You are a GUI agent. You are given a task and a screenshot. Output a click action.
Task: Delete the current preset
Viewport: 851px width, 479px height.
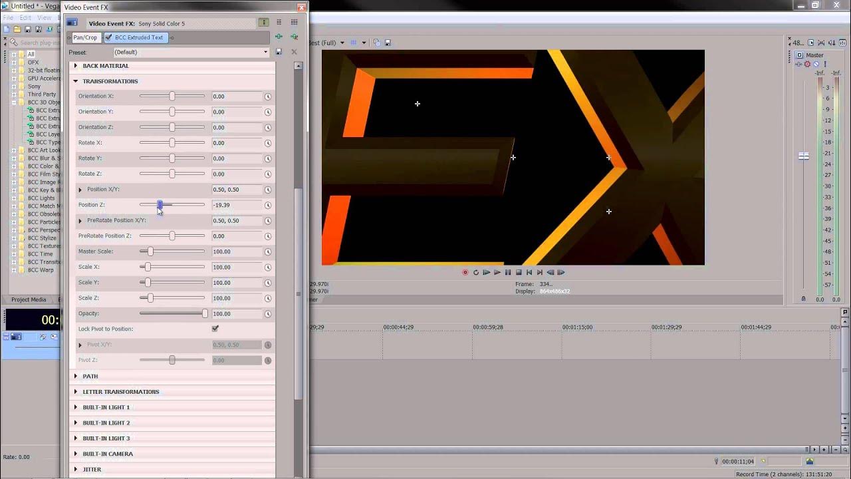tap(294, 52)
